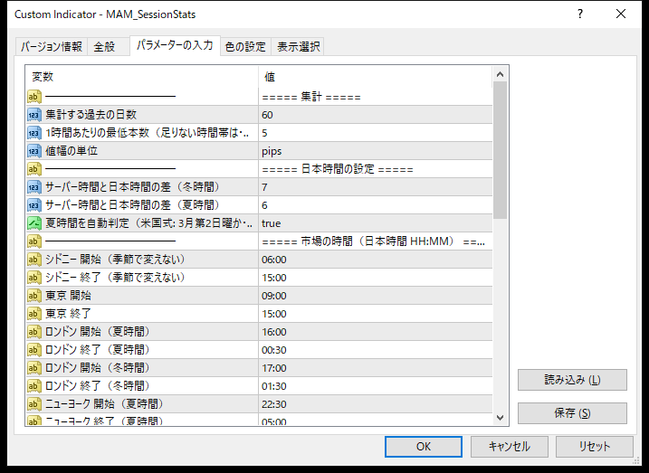649x473 pixels.
Task: Switch to the 色の設定 tab
Action: [245, 47]
